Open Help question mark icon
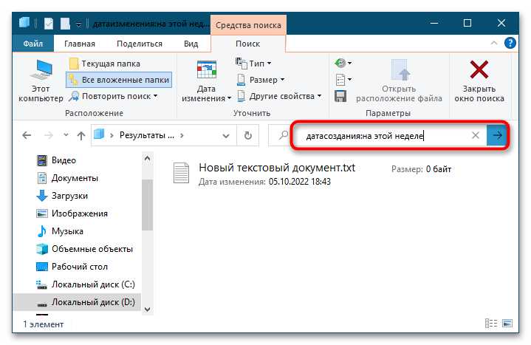 pyautogui.click(x=510, y=43)
